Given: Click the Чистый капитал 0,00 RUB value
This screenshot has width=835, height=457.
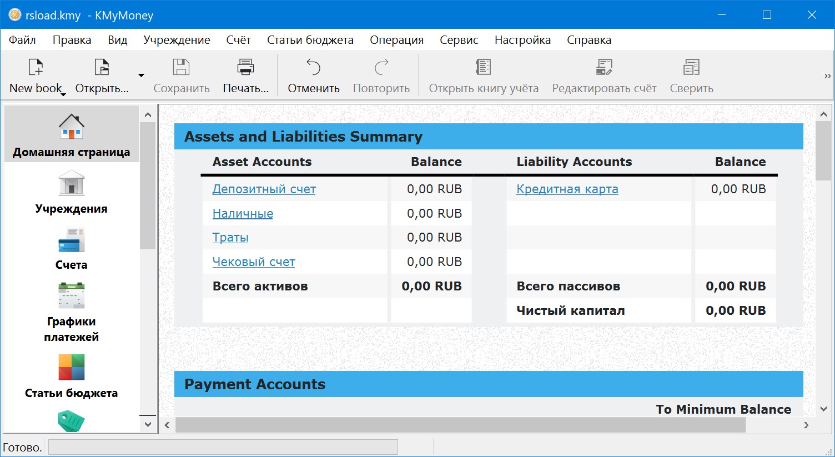Looking at the screenshot, I should tap(736, 311).
